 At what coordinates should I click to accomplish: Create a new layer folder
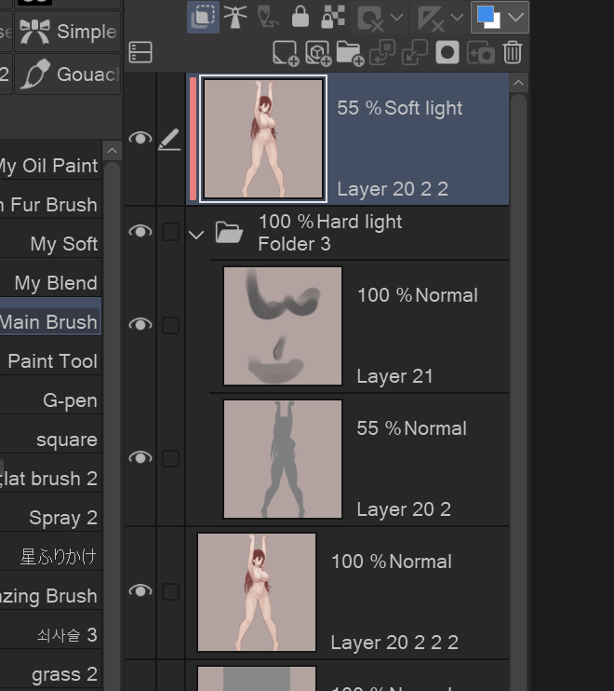pos(350,53)
